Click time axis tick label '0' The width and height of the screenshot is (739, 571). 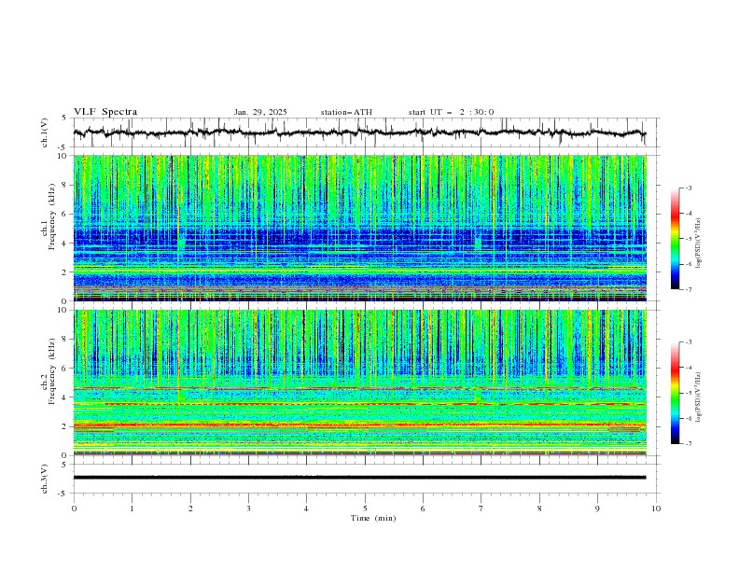coord(74,508)
